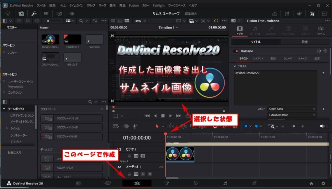332x189 pixels.
Task: Toggle the Volcano enable switch
Action: tap(235, 51)
